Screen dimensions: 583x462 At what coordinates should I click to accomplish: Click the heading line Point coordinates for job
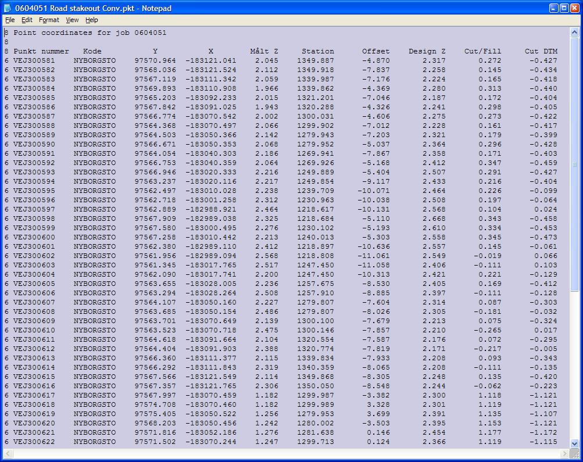(x=76, y=33)
